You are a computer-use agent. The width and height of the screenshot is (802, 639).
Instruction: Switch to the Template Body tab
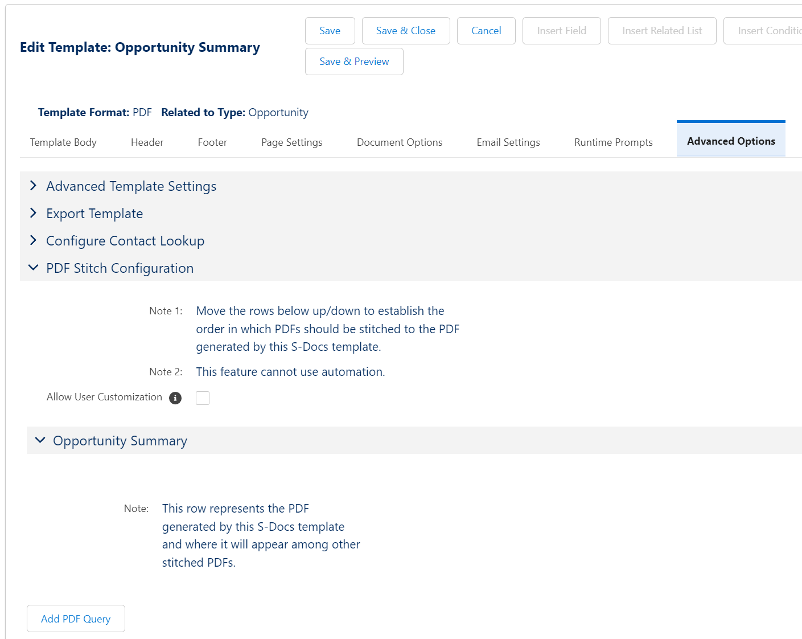(63, 142)
